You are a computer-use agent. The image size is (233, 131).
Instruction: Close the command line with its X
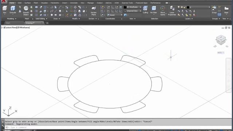pyautogui.click(x=3, y=122)
